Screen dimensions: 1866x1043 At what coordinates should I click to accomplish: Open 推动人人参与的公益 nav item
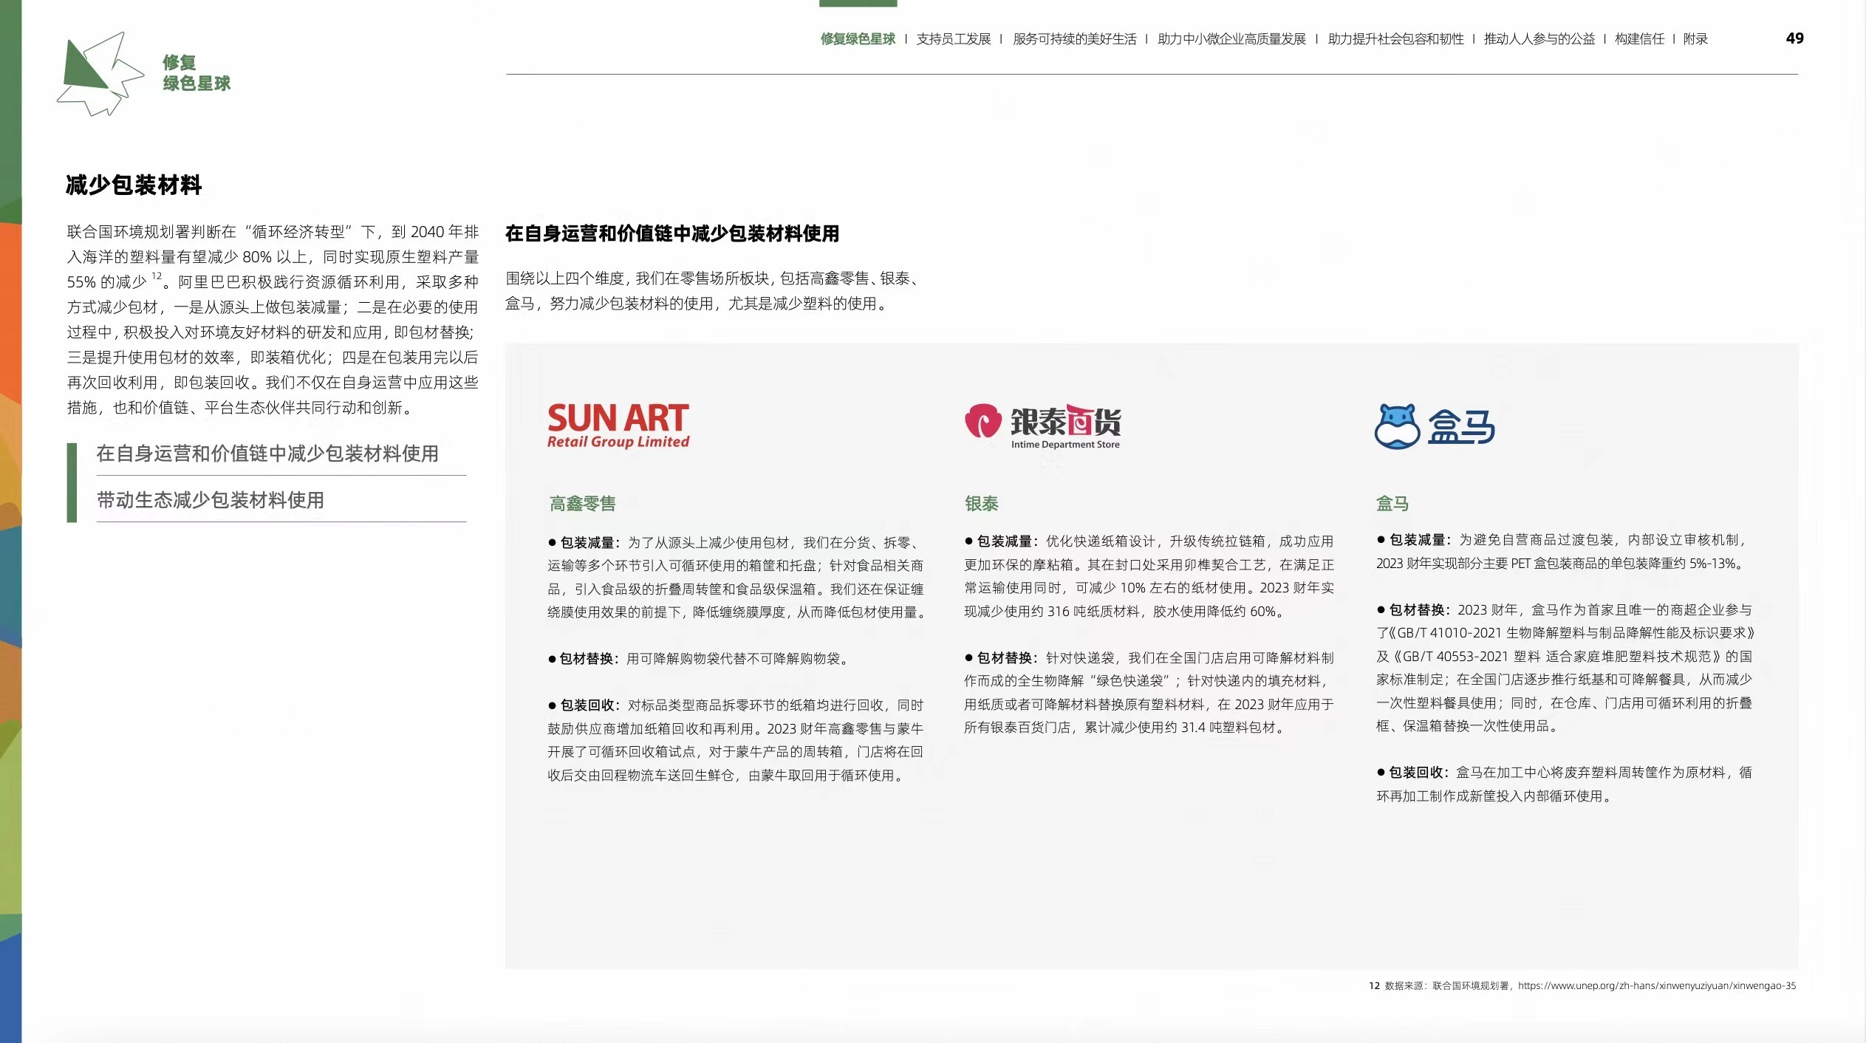1539,39
